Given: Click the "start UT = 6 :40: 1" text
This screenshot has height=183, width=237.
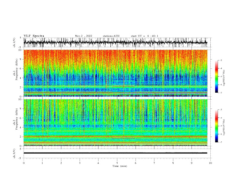Looking at the screenshot, I should click(x=145, y=36).
